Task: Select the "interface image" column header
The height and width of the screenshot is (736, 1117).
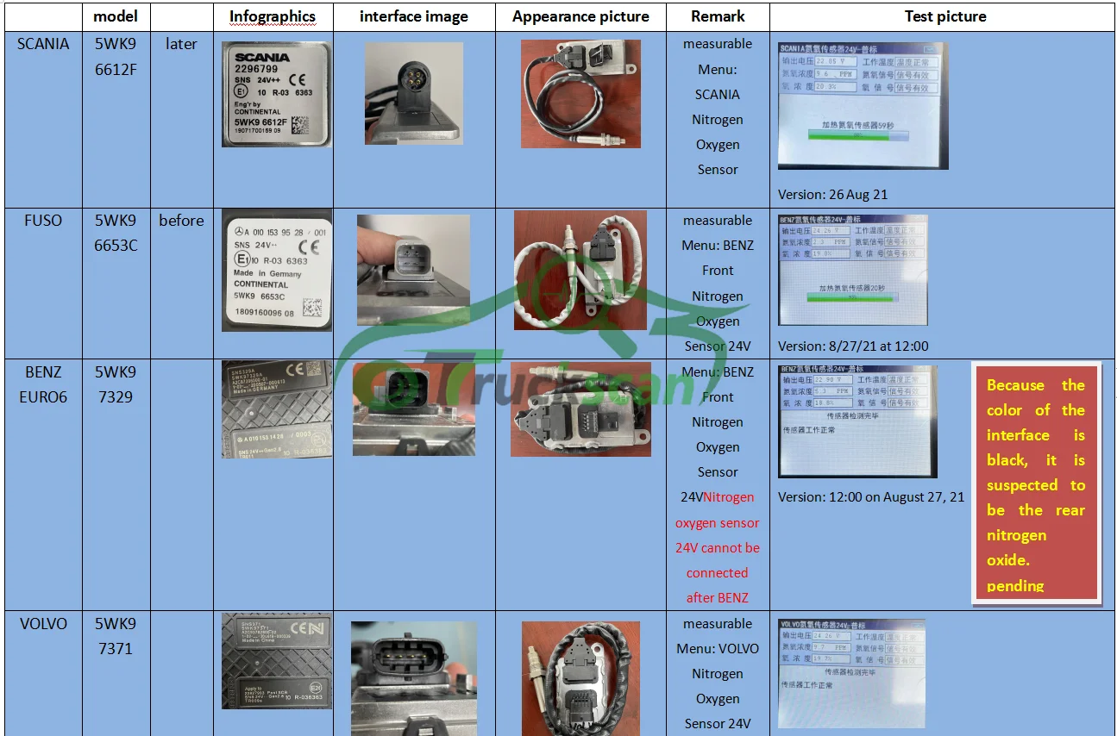Action: pos(414,16)
